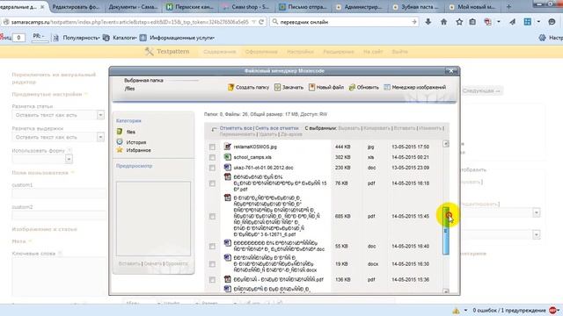Click the Снять все отметки link
The width and height of the screenshot is (563, 316).
pyautogui.click(x=277, y=128)
